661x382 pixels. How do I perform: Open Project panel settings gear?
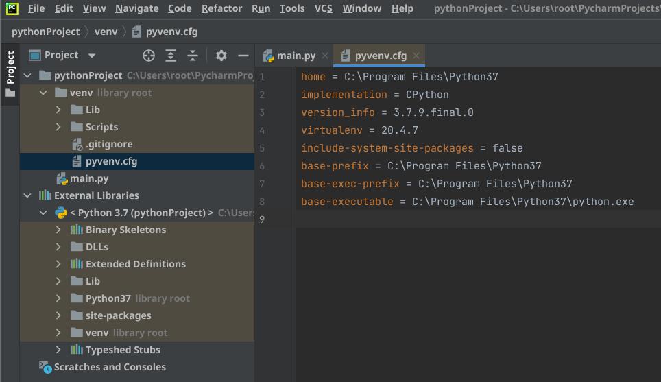[221, 56]
